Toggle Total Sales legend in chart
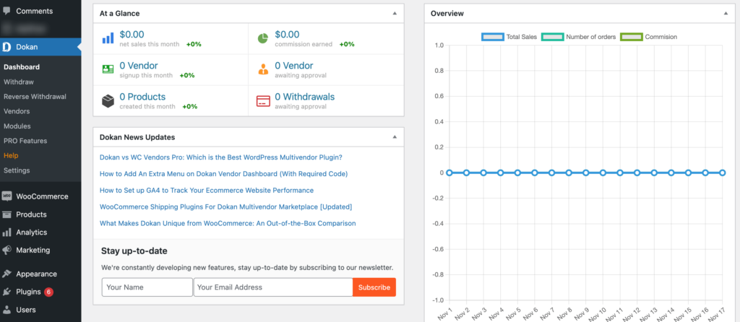Viewport: 740px width, 322px height. click(509, 37)
